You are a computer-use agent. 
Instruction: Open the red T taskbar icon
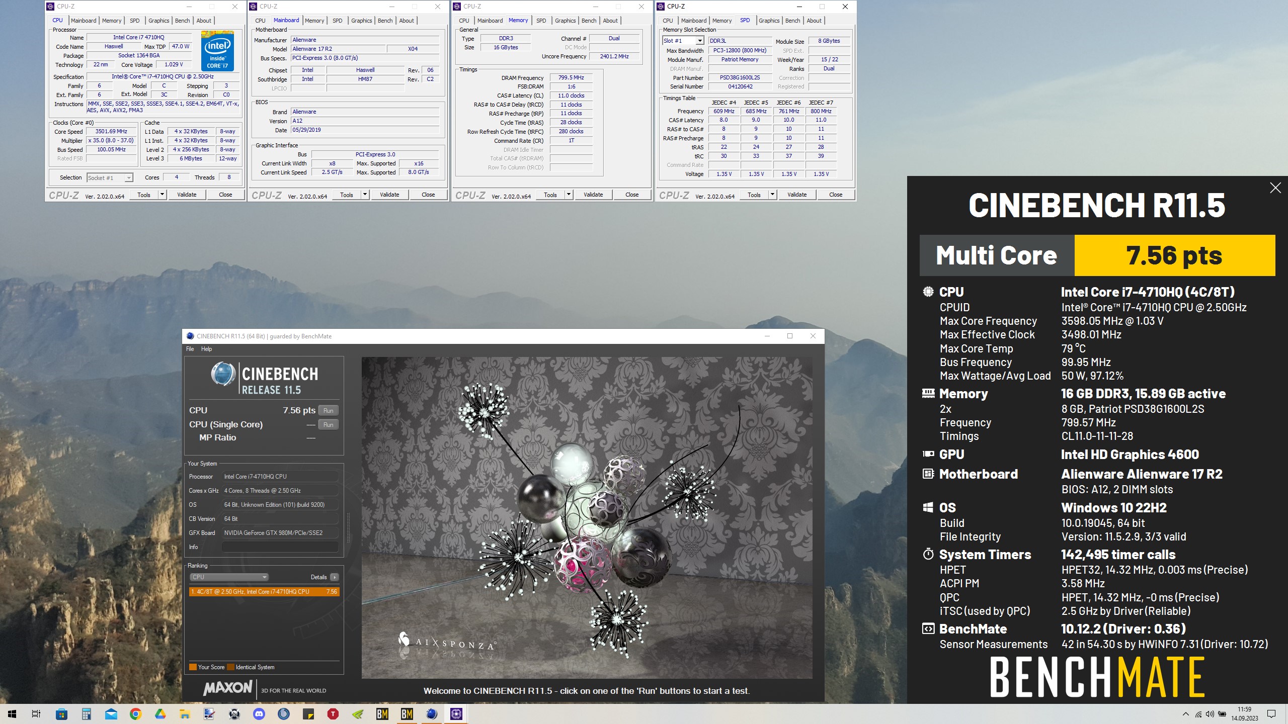pyautogui.click(x=333, y=714)
